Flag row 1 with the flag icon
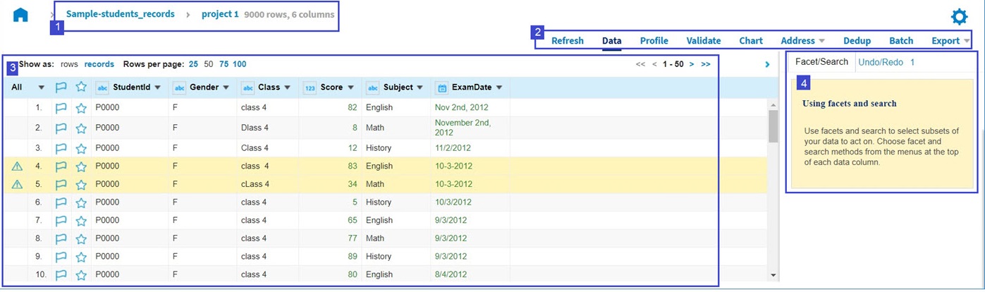 (x=61, y=108)
